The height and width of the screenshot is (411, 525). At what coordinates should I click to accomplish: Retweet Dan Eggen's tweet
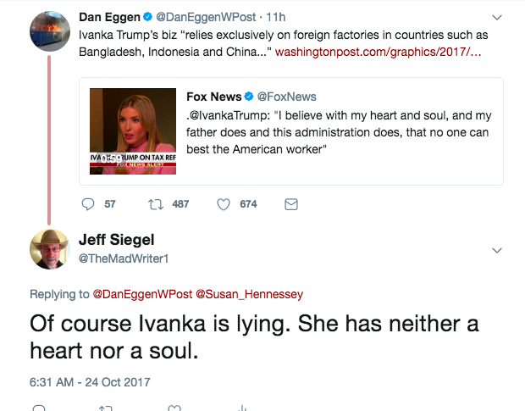point(156,204)
